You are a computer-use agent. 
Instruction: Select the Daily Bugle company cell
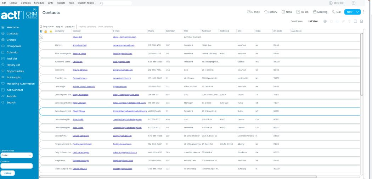click(x=60, y=86)
